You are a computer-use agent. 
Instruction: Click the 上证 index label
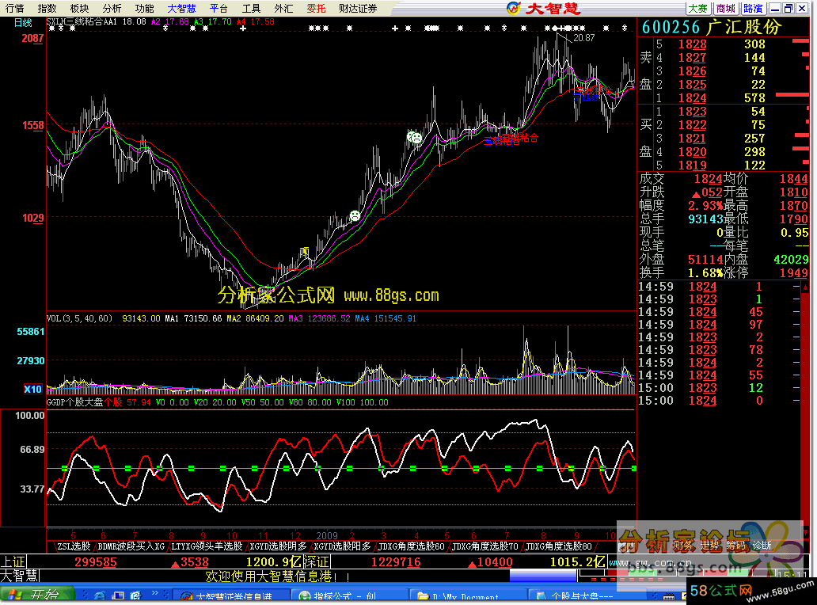pos(13,561)
